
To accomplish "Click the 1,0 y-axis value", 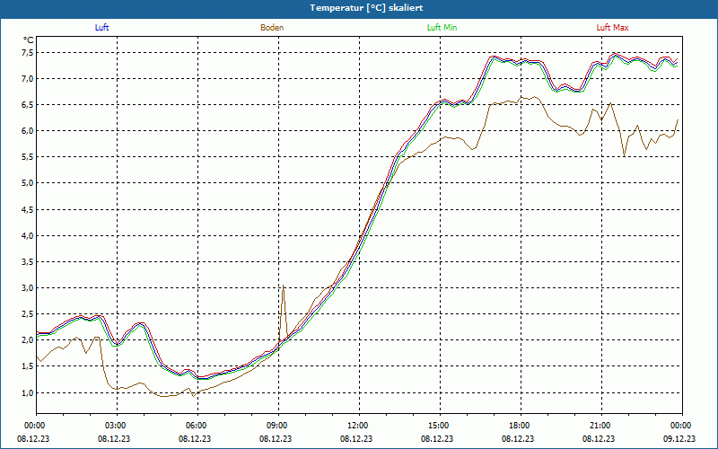I will [x=28, y=393].
